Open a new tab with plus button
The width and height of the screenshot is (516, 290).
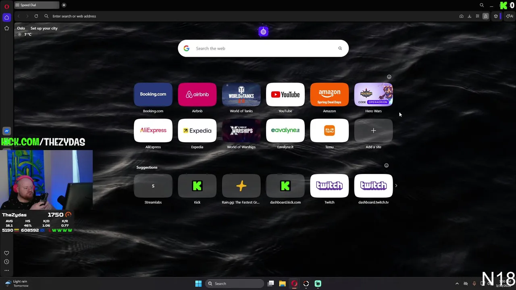coord(64,5)
